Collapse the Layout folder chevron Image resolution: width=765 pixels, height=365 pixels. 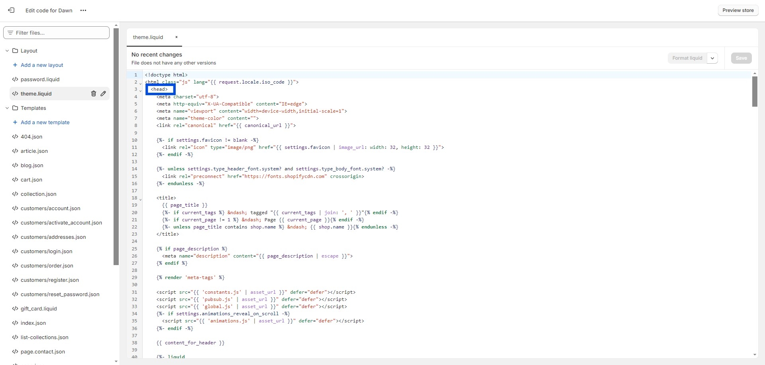tap(7, 51)
